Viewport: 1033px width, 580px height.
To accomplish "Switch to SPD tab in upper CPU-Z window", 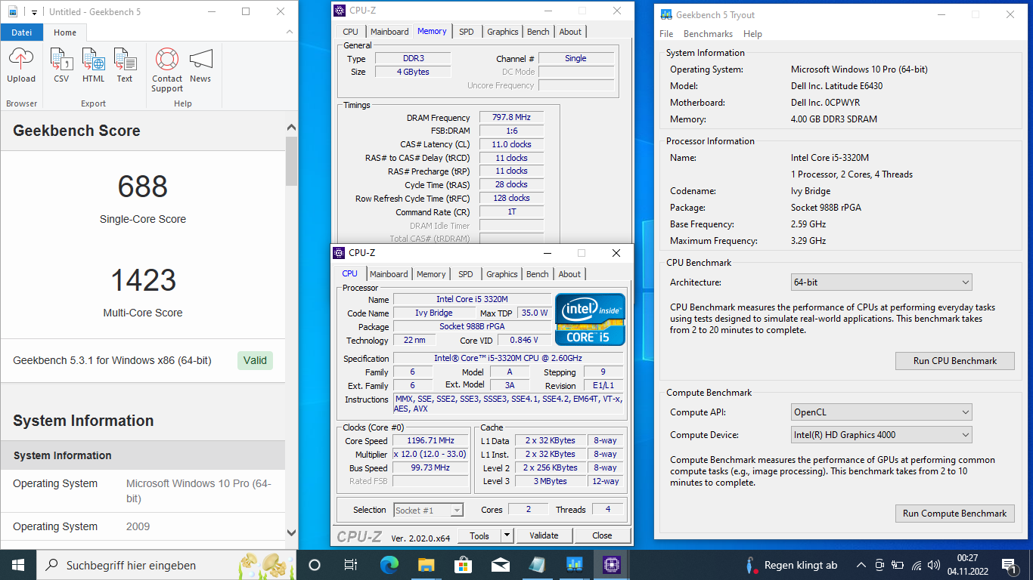I will (x=467, y=32).
